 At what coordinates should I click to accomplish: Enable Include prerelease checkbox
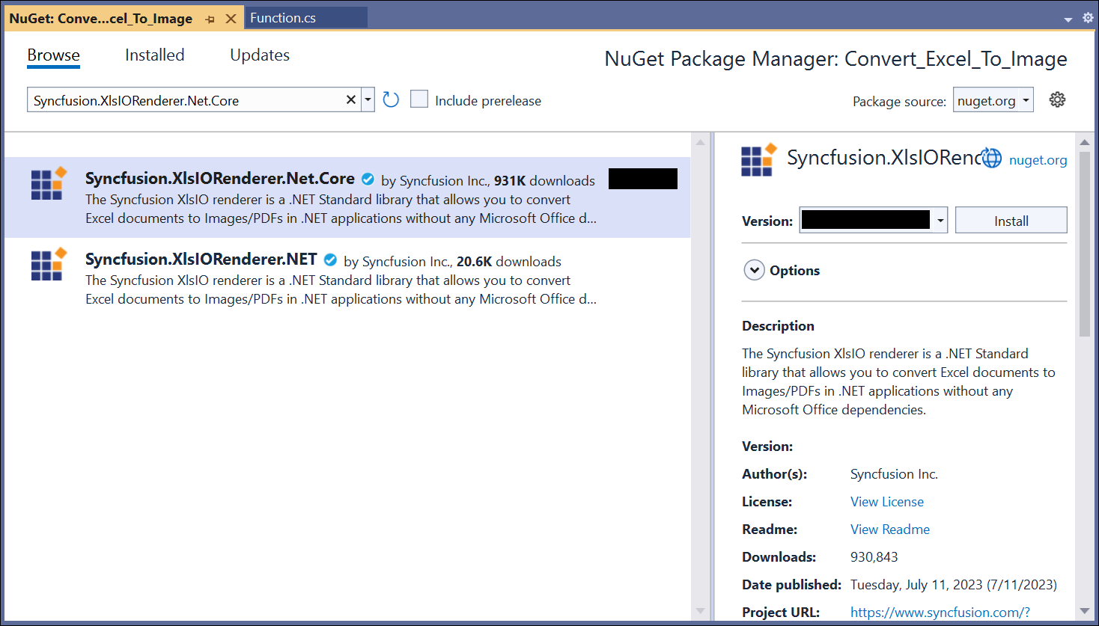pos(419,99)
